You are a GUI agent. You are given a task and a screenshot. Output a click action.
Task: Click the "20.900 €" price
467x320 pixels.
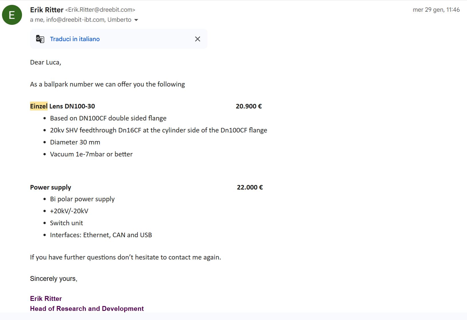pos(249,106)
